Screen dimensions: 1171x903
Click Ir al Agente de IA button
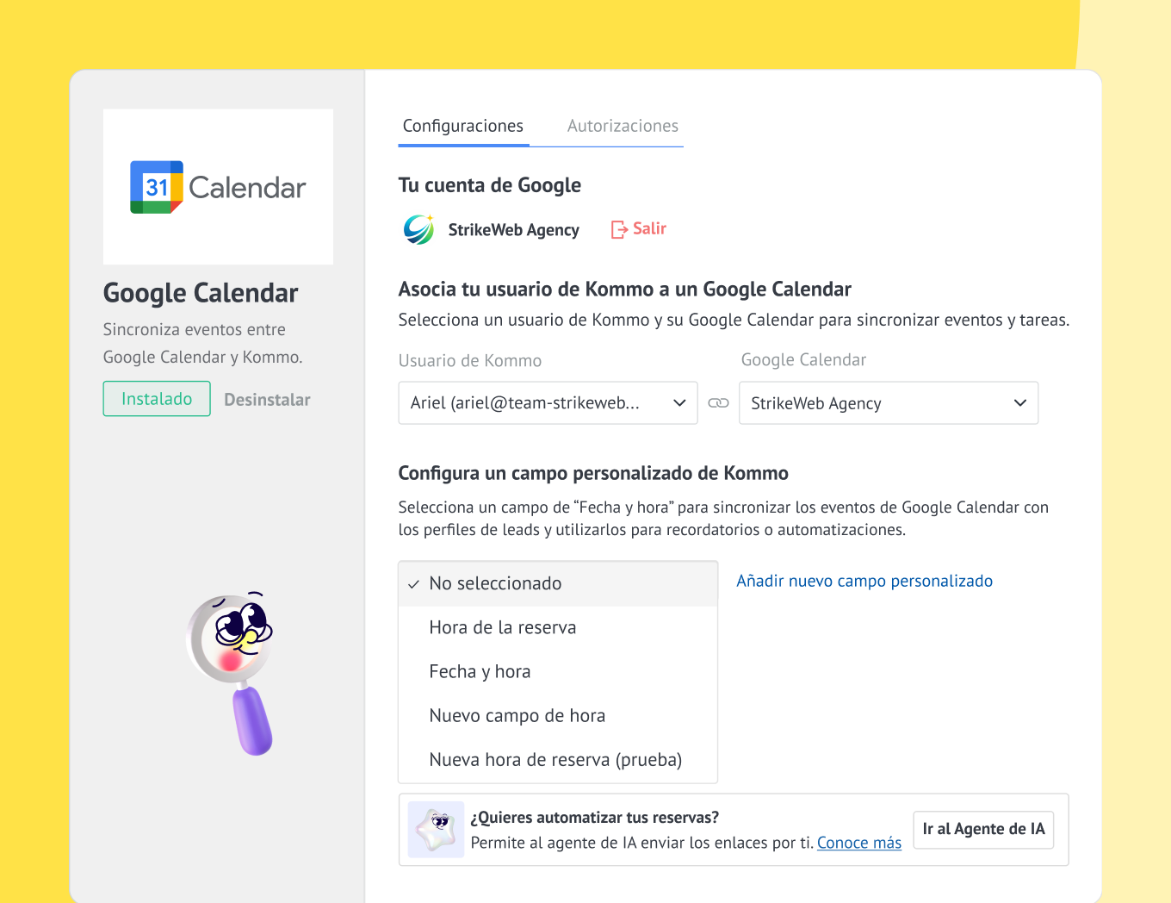[x=983, y=829]
